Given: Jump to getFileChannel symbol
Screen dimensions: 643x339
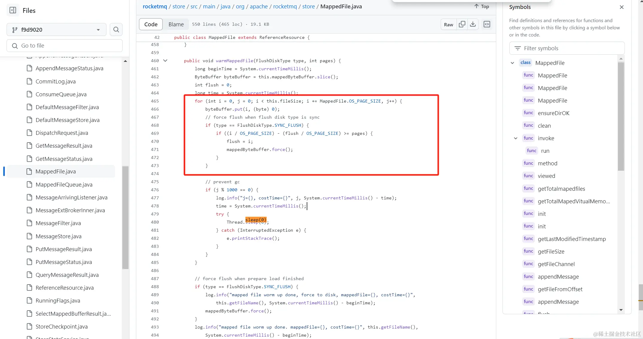Looking at the screenshot, I should point(556,264).
